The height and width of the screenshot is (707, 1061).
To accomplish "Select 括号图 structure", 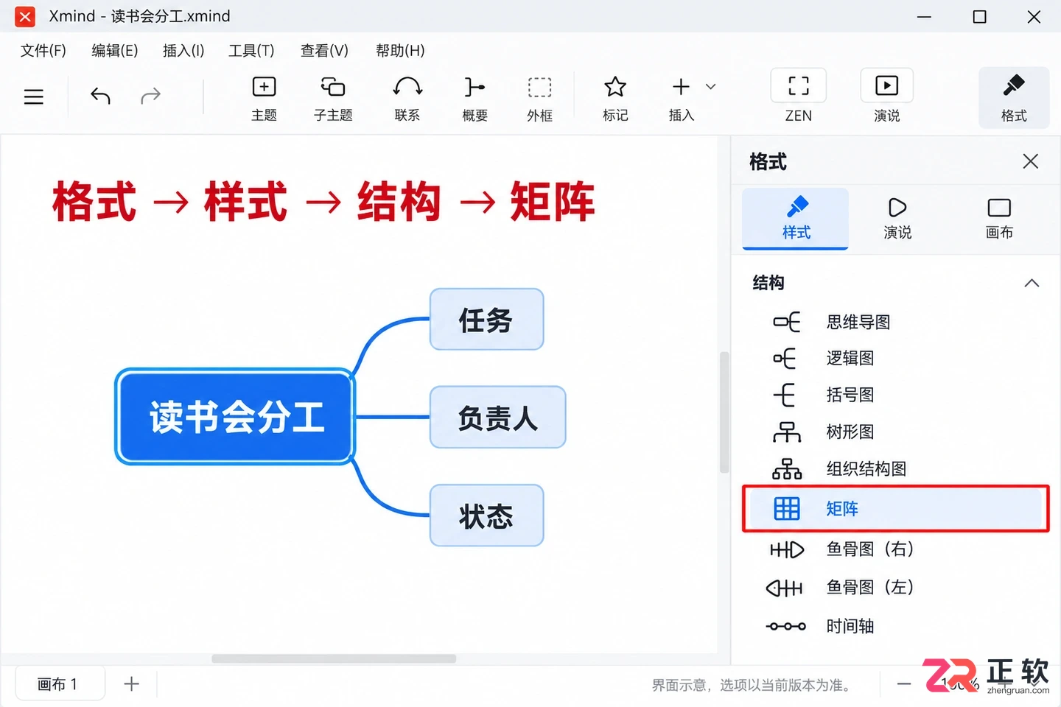I will click(895, 395).
